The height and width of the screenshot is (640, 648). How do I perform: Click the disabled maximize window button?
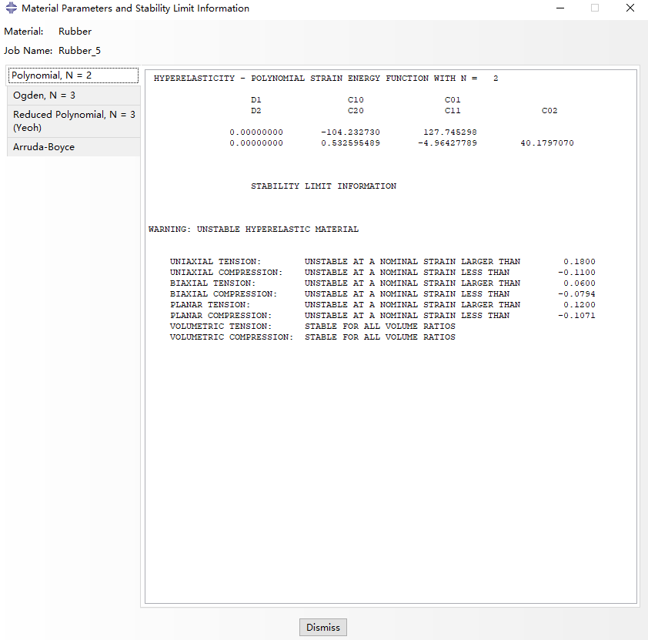click(x=595, y=8)
